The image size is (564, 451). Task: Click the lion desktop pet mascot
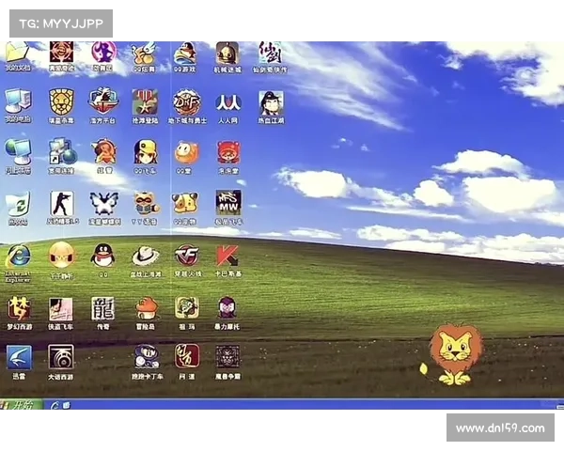(453, 355)
